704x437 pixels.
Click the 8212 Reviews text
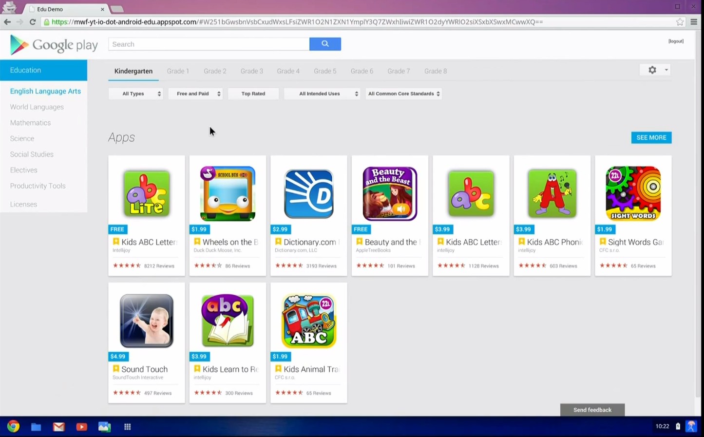[159, 266]
